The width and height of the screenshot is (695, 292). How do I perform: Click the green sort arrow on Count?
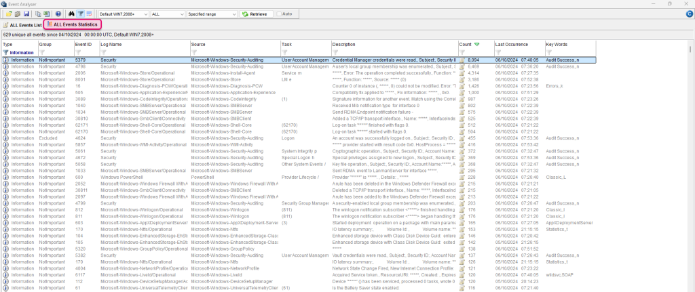(476, 45)
